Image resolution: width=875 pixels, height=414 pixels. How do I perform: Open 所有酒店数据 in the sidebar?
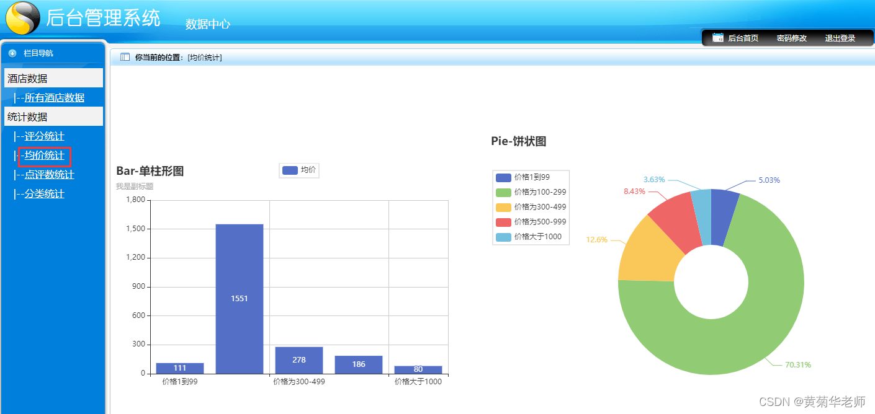(55, 97)
